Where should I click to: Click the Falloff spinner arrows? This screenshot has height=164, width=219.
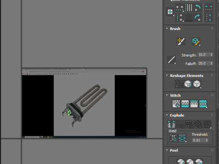point(211,63)
